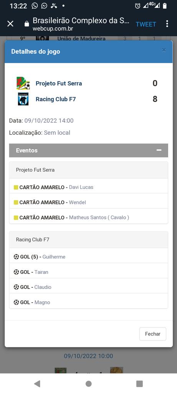Screen dimensions: 177x394
Task: Tap the Android back navigation button
Action: (x=37, y=384)
